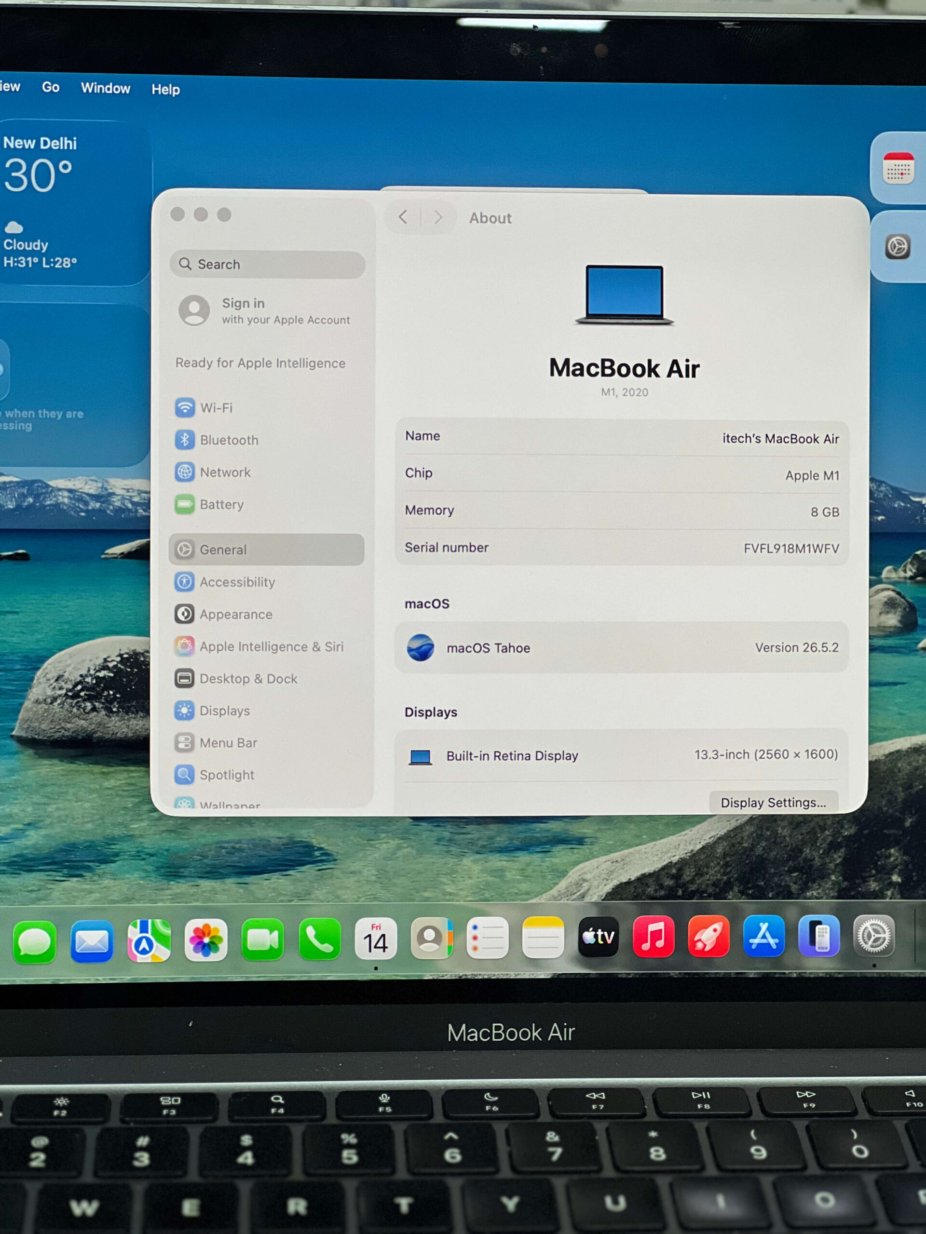This screenshot has width=926, height=1234.
Task: Launch FaceTime from the Dock
Action: pyautogui.click(x=263, y=940)
